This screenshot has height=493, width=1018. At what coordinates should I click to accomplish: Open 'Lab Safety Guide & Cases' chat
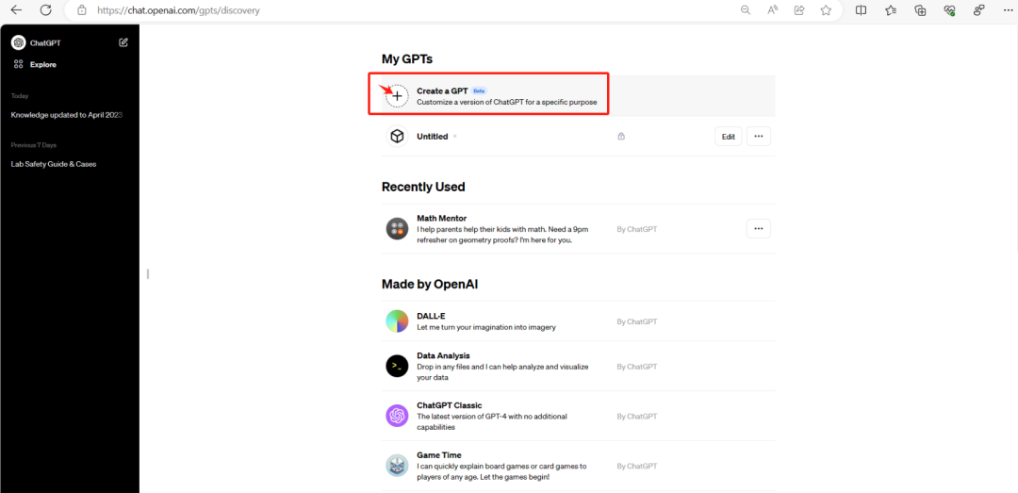(54, 164)
